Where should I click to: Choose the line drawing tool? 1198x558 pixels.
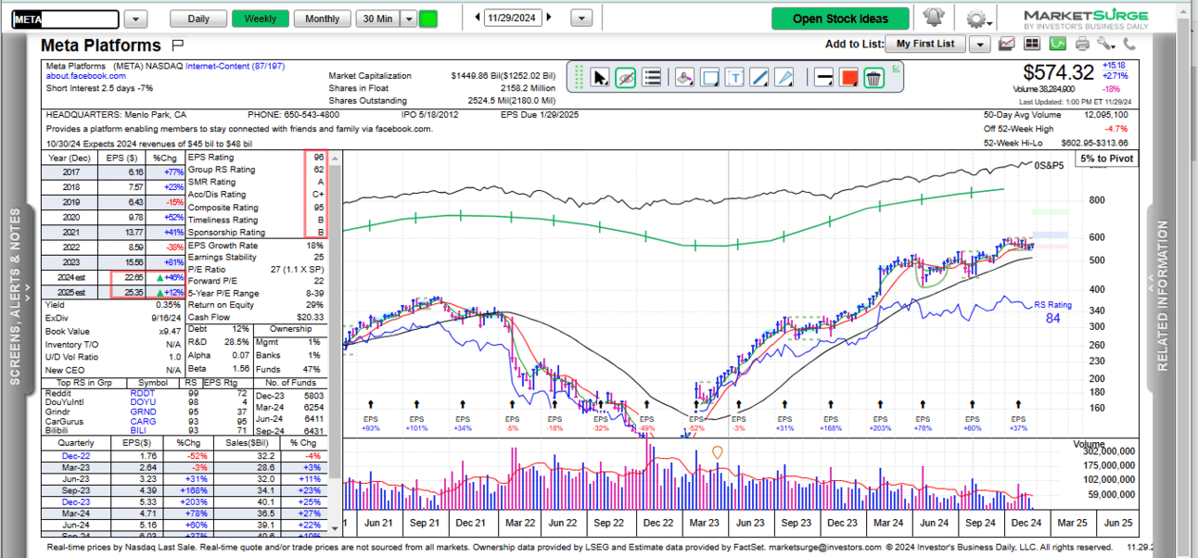pos(759,78)
